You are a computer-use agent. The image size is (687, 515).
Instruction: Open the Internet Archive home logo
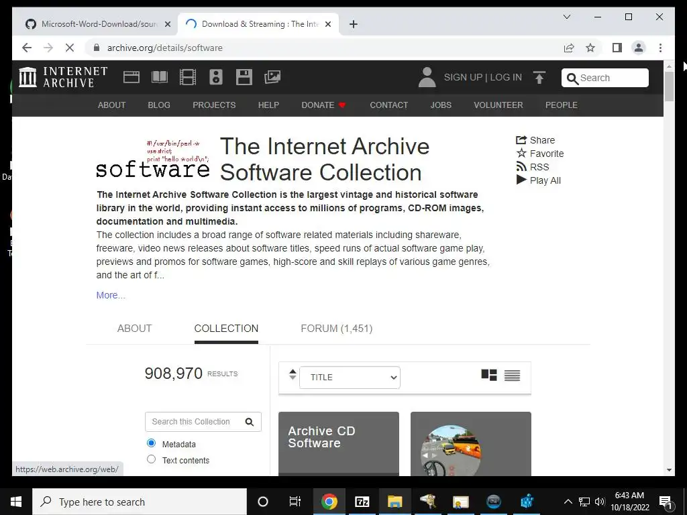tap(63, 77)
